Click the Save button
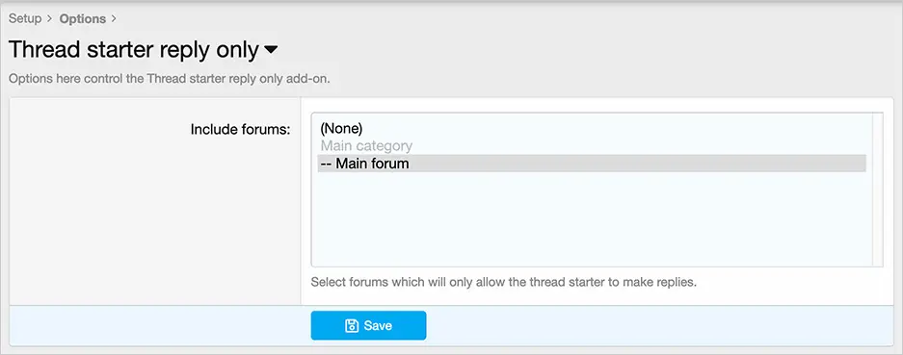 pos(368,325)
